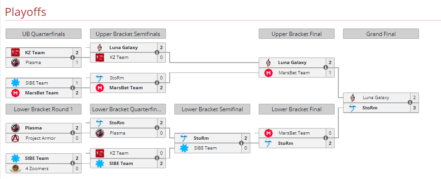The width and height of the screenshot is (441, 179).
Task: Click StoRm's score 3 in Grand Final
Action: point(415,108)
